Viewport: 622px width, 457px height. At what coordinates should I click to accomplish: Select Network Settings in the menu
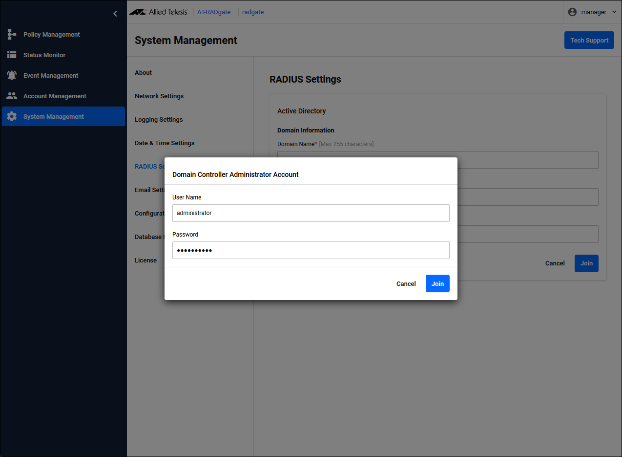tap(159, 96)
